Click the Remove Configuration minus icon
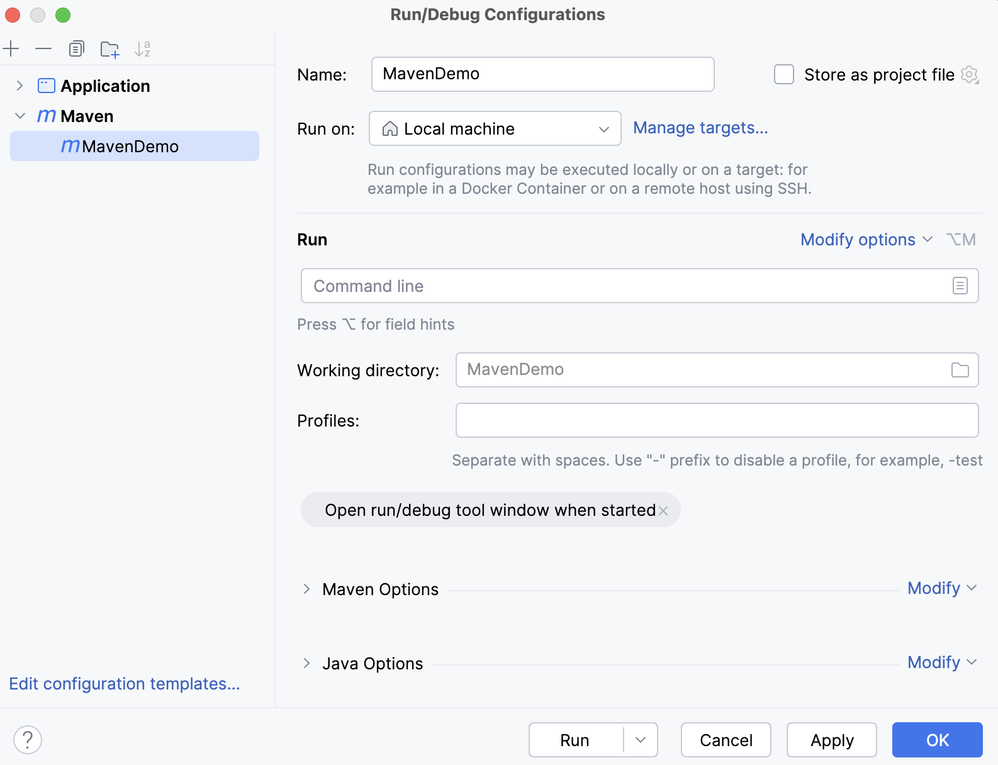Image resolution: width=998 pixels, height=765 pixels. pyautogui.click(x=43, y=48)
